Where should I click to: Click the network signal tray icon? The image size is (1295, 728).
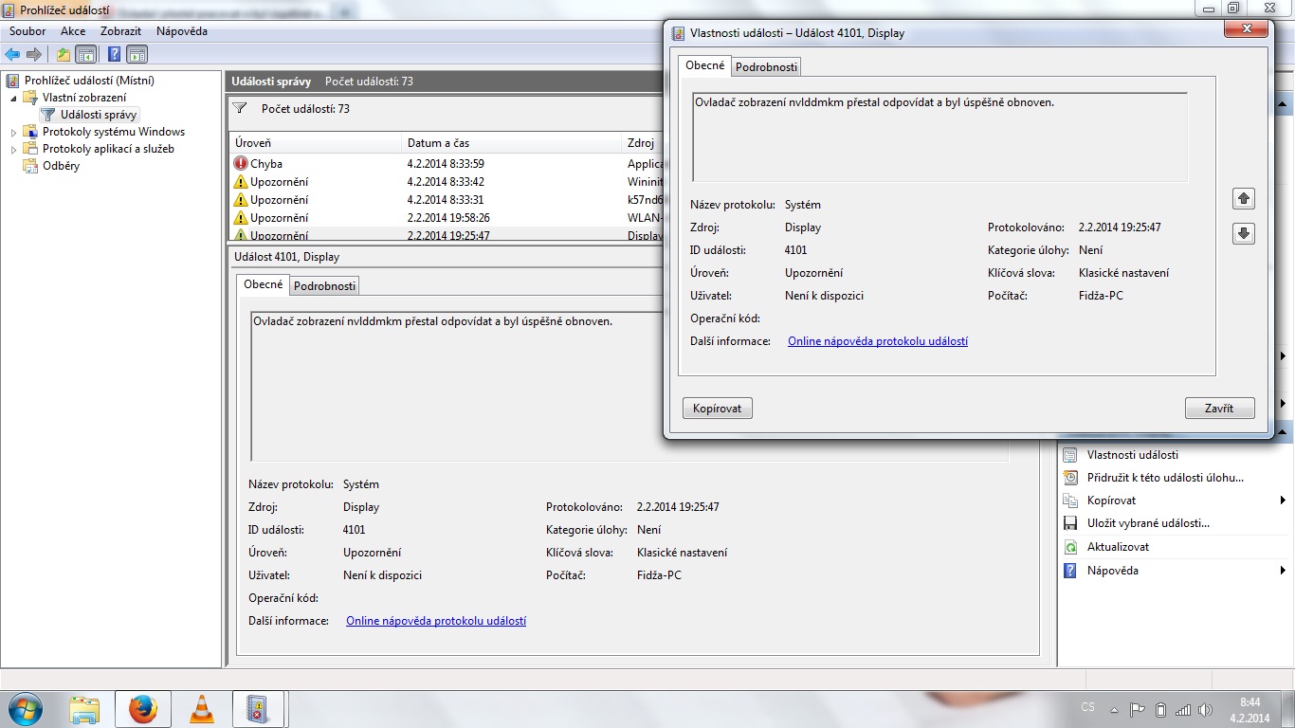(x=1182, y=709)
